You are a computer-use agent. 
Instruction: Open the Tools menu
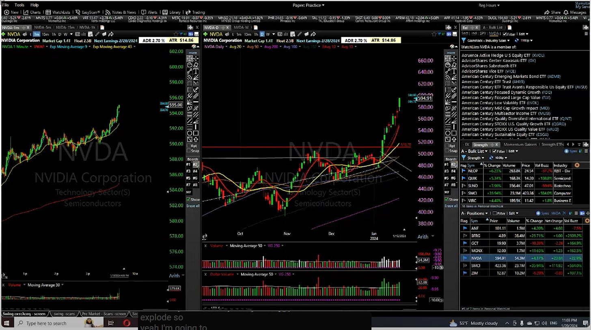pos(19,5)
